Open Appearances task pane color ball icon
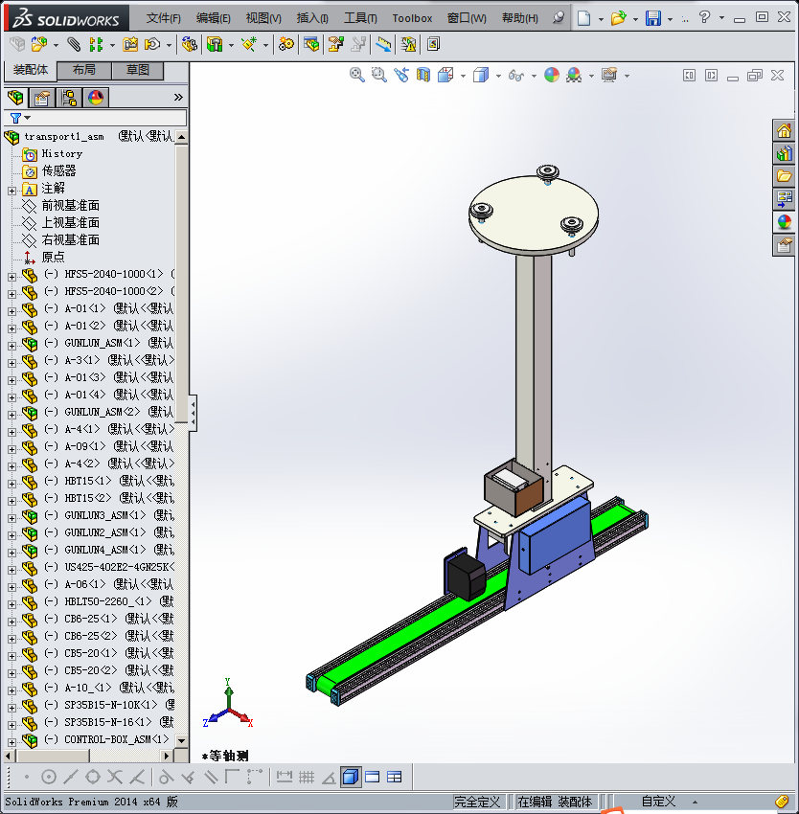This screenshot has width=799, height=814. pos(784,221)
